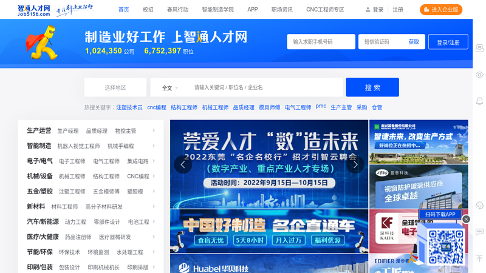Click hot keyword 品质经理
This screenshot has width=486, height=273.
click(244, 107)
